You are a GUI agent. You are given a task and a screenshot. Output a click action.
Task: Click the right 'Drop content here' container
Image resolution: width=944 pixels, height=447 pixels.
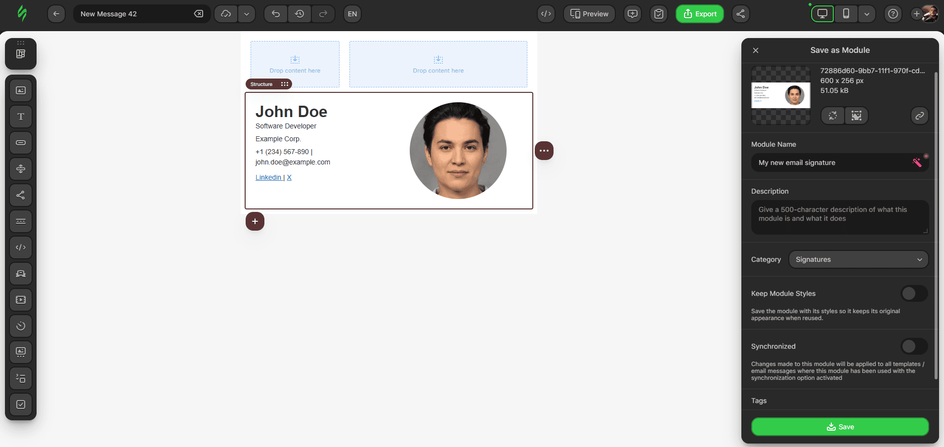pyautogui.click(x=438, y=64)
